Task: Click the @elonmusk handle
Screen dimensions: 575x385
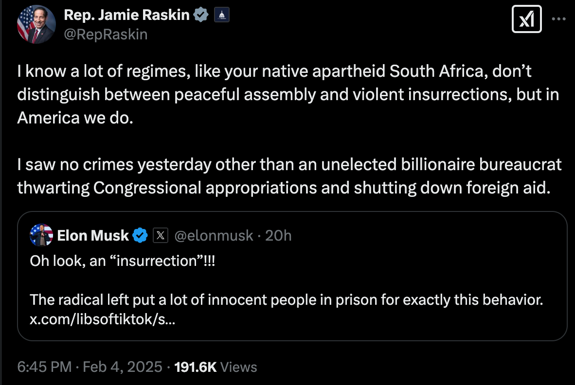Action: (214, 235)
